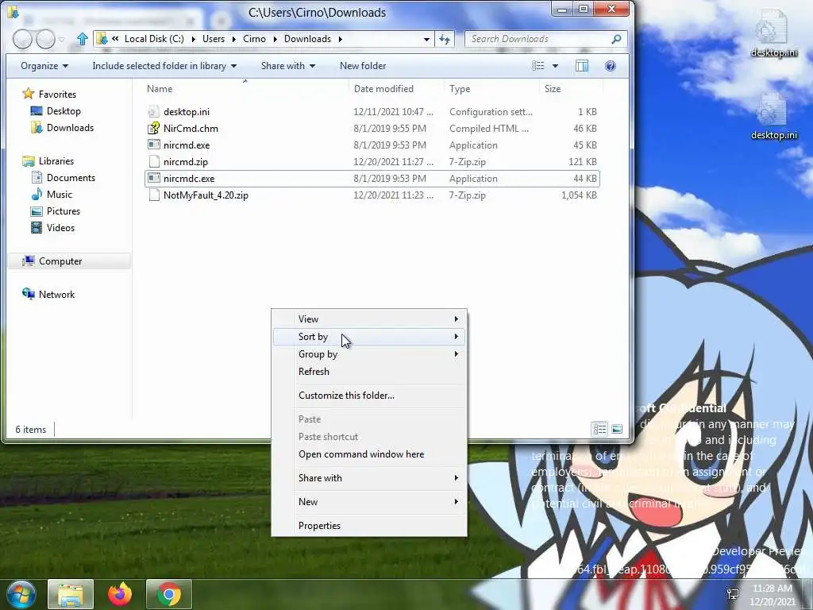
Task: Choose Customize this folder...
Action: coord(369,396)
